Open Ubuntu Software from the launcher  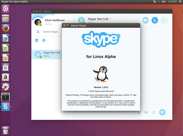5,68
